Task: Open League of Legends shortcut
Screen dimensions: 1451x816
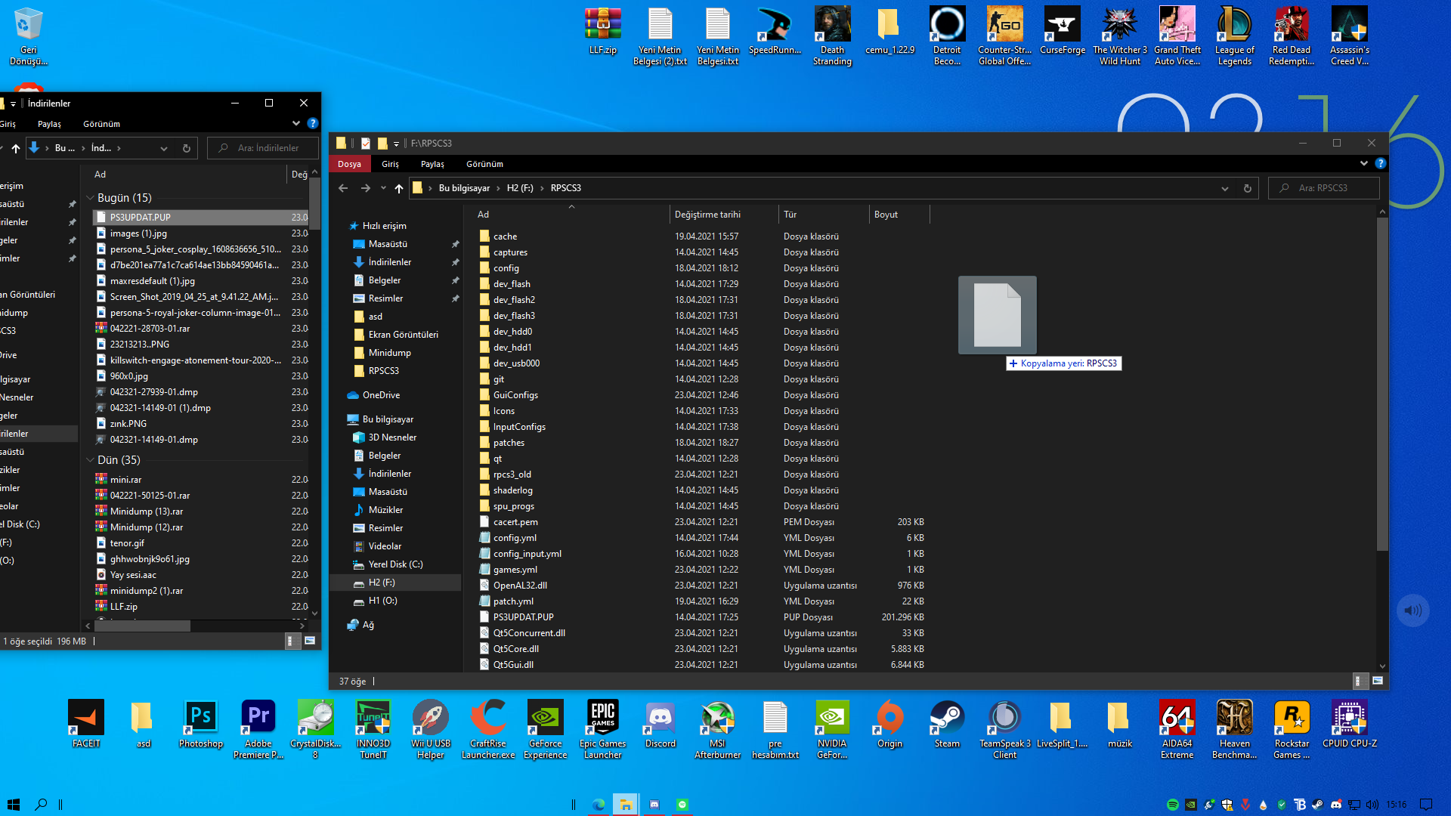Action: 1234,36
